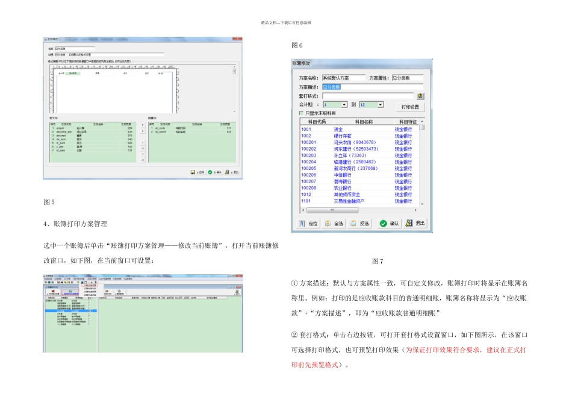572x405 pixels.
Task: Click vertical scrollbar up arrow in subject list
Action: pos(422,122)
